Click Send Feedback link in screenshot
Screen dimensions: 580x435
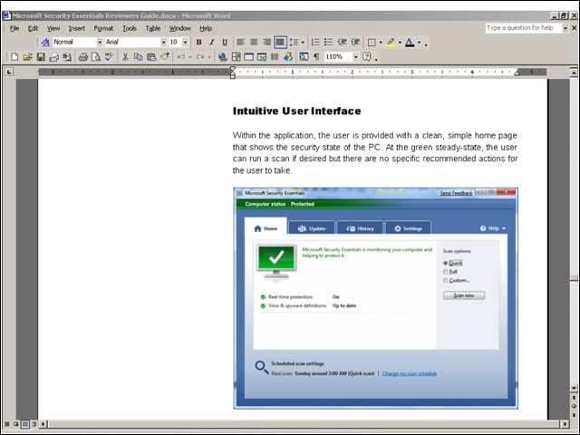[x=456, y=193]
